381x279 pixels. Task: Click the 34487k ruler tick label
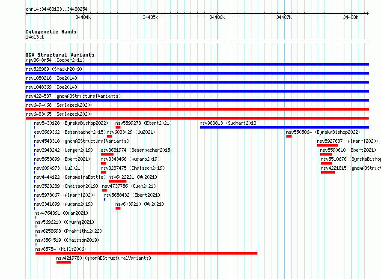pos(284,17)
